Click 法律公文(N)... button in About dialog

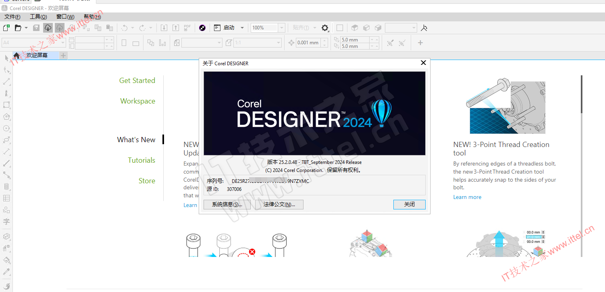(279, 205)
